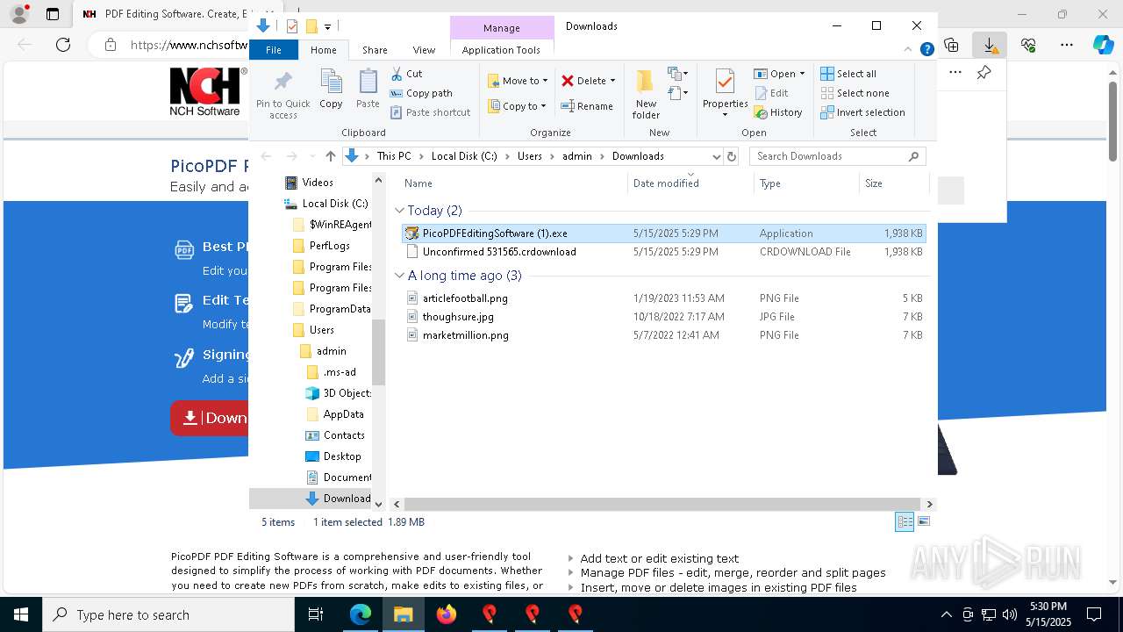This screenshot has height=632, width=1123.
Task: Open the Copy to dropdown
Action: (517, 106)
